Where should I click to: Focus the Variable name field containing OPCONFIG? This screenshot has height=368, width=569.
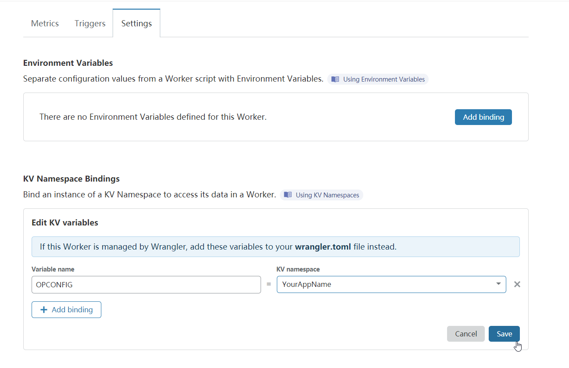[146, 285]
